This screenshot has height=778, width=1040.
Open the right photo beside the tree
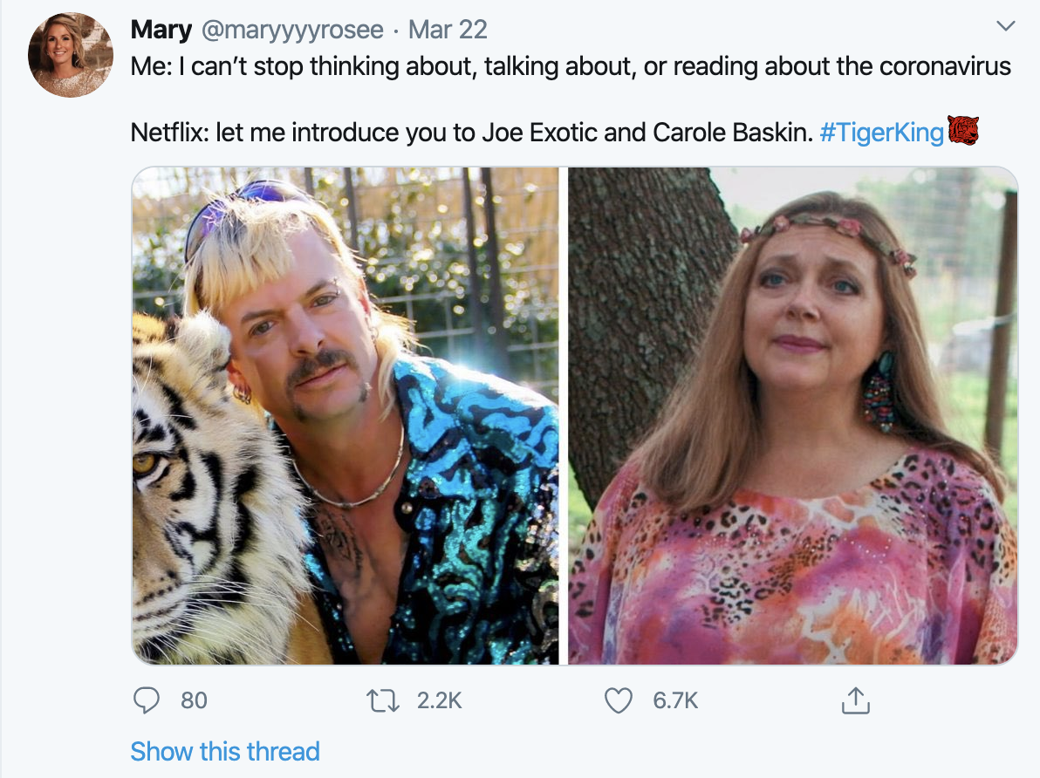pyautogui.click(x=792, y=415)
